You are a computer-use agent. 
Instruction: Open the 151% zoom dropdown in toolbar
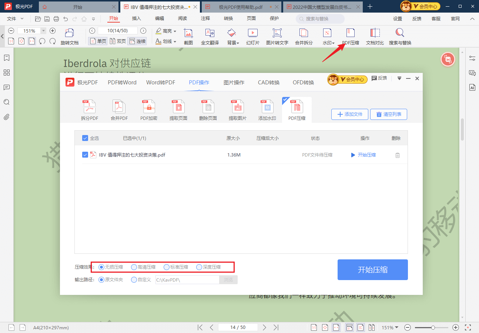(x=44, y=31)
